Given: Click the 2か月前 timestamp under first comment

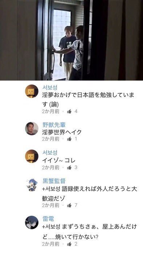Looking at the screenshot, I should [x=51, y=111].
